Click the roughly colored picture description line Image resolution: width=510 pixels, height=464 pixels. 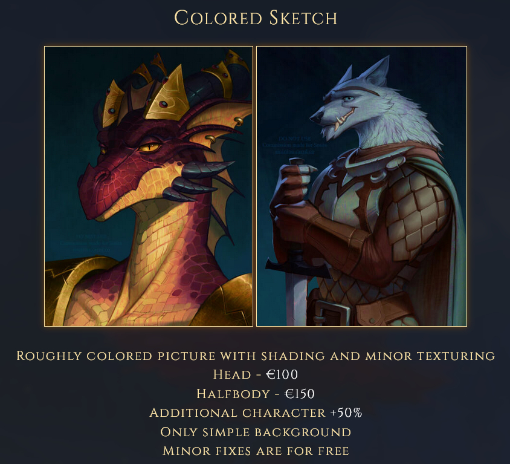(256, 356)
